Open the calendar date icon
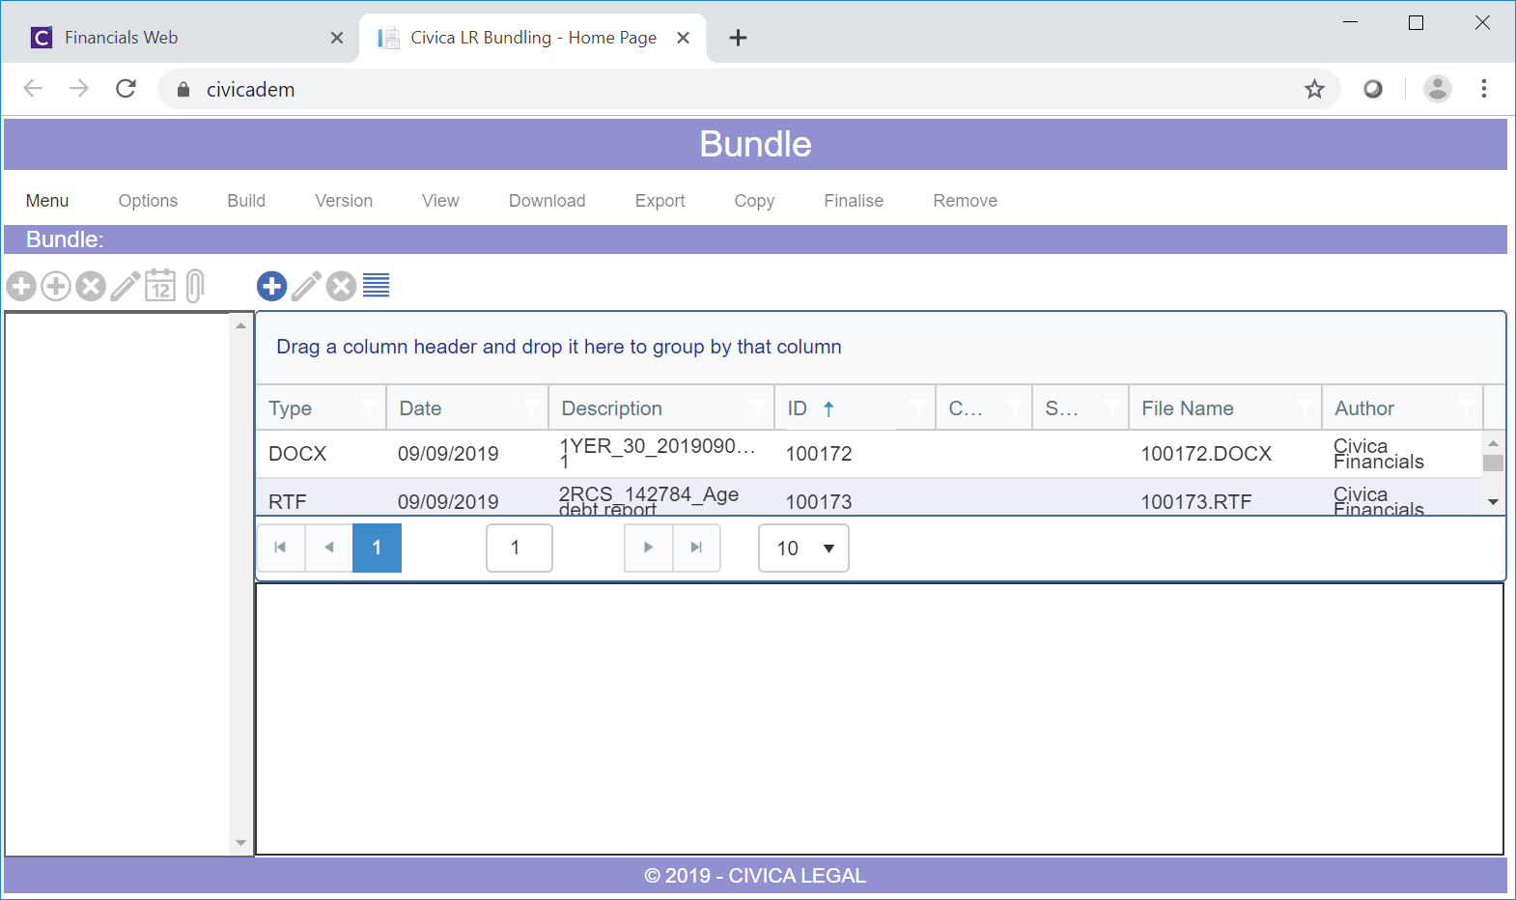Screen dimensions: 1516x900 (160, 286)
